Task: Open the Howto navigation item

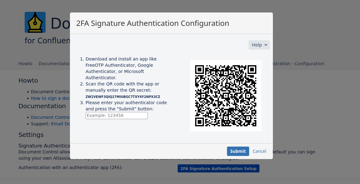Action: [x=25, y=64]
